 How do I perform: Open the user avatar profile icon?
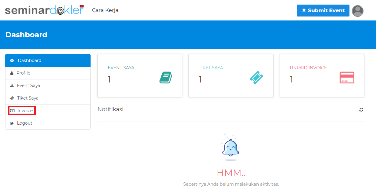357,11
